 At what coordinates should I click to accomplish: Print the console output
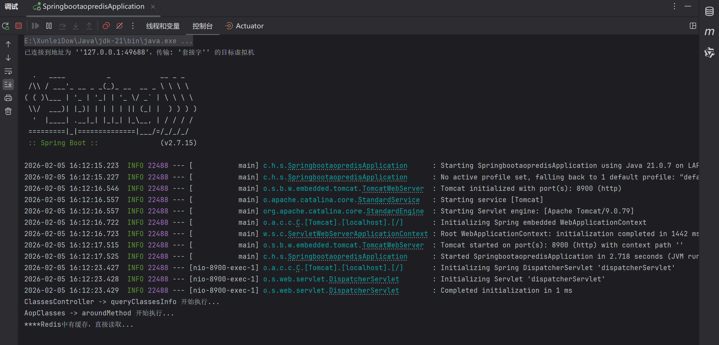tap(8, 98)
